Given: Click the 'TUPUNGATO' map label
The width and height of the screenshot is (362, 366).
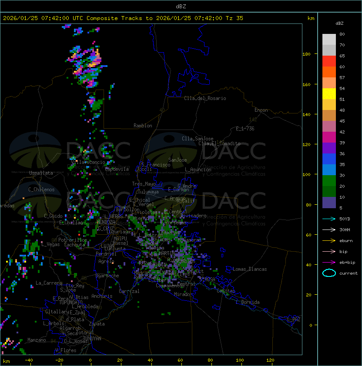Looking at the screenshot, I should pos(70,302).
